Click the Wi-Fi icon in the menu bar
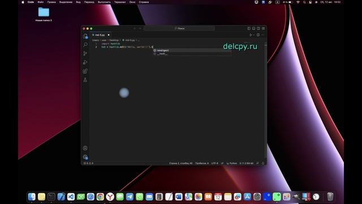Screen dimensions: 362x204 [x=298, y=2]
